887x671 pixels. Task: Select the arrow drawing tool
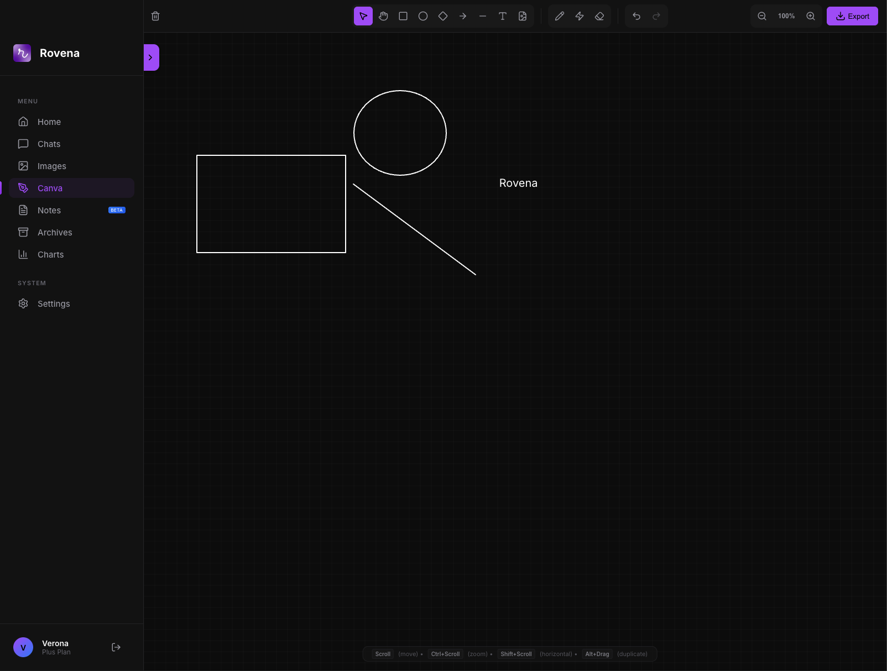pyautogui.click(x=463, y=16)
